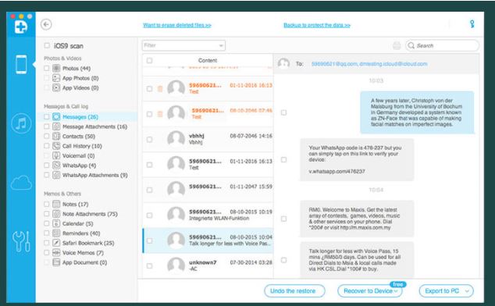Click 'Backup to protect the data' link
Image resolution: width=495 pixels, height=306 pixels.
tap(317, 25)
